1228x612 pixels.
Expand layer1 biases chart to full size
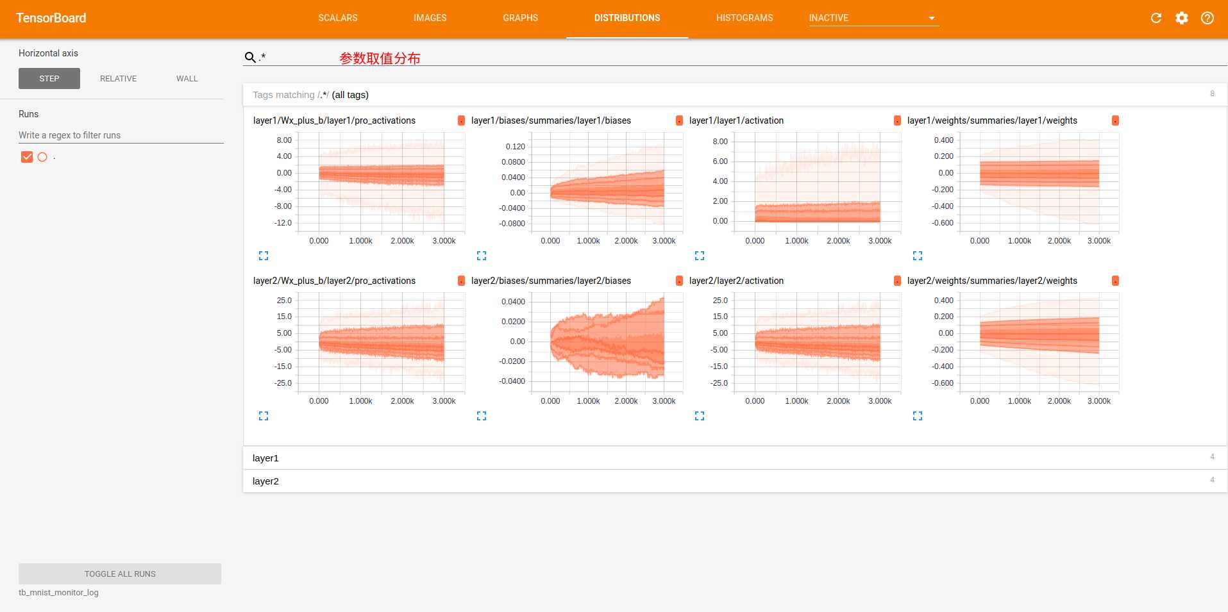point(482,256)
